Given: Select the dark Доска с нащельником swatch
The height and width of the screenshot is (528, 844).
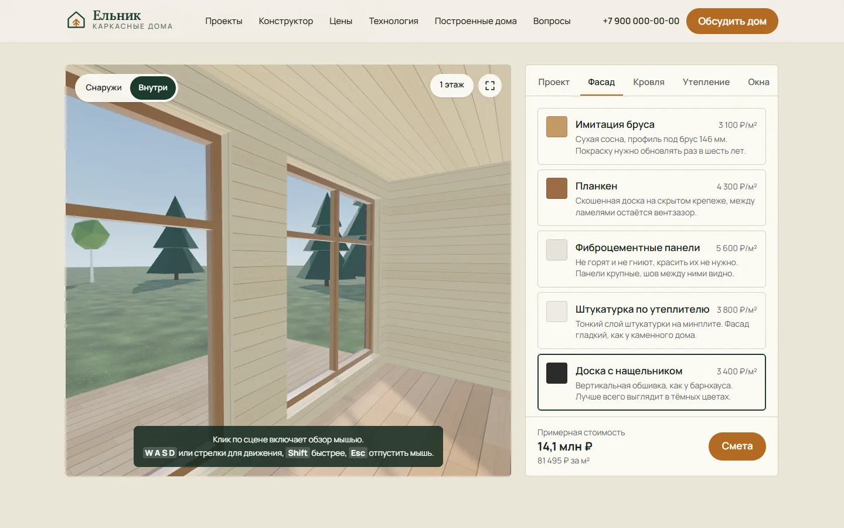Looking at the screenshot, I should (x=557, y=373).
